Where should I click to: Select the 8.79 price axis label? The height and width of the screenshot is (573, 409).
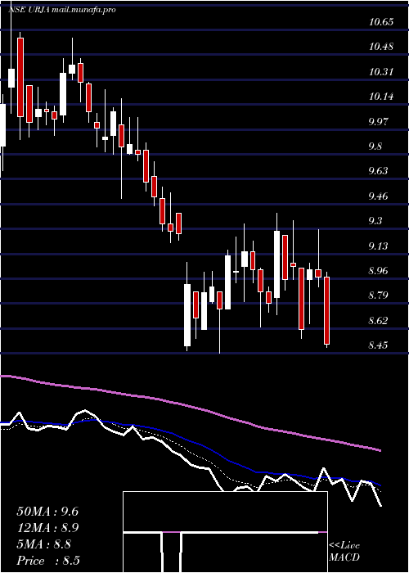point(379,296)
